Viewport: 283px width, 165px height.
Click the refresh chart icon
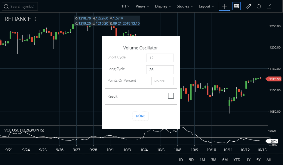click(259, 7)
